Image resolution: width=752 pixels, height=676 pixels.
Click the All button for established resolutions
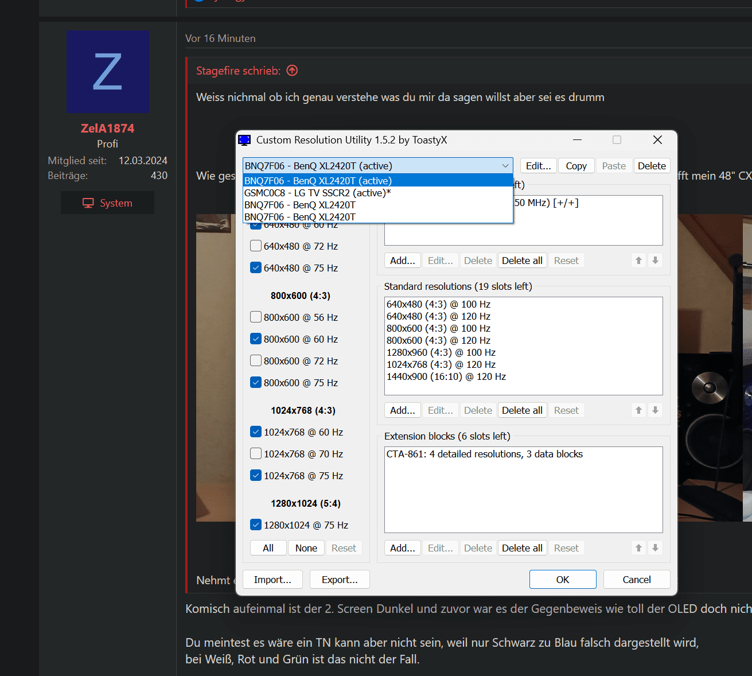[x=268, y=548]
